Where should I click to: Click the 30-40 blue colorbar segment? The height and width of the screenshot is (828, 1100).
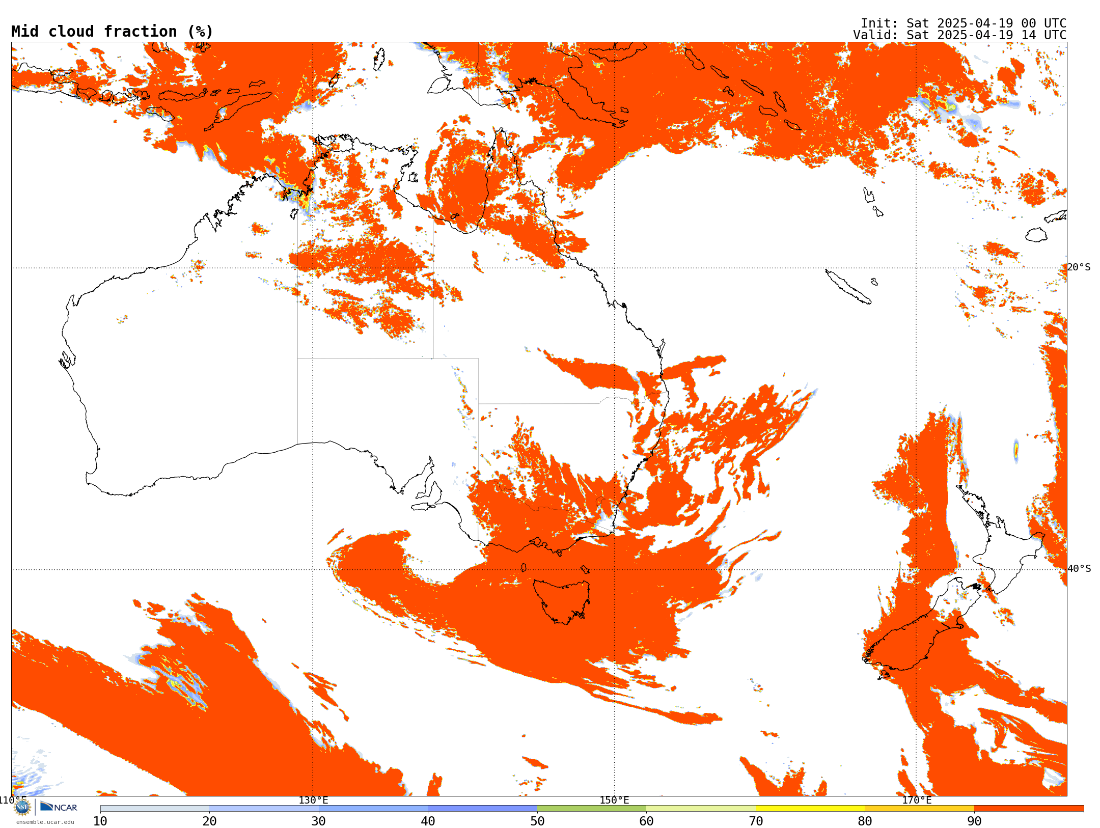tap(373, 809)
